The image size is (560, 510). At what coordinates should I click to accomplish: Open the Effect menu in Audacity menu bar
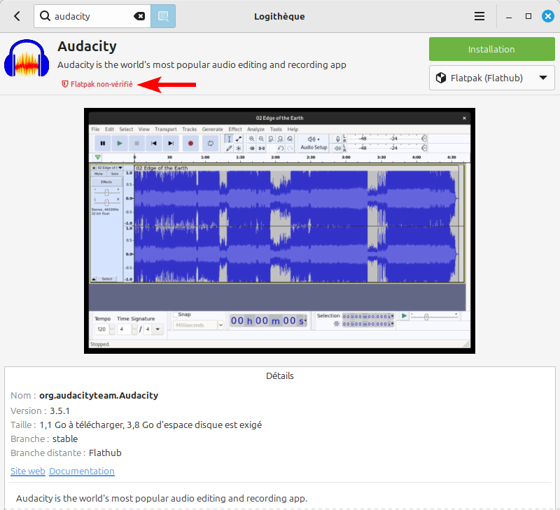point(235,130)
